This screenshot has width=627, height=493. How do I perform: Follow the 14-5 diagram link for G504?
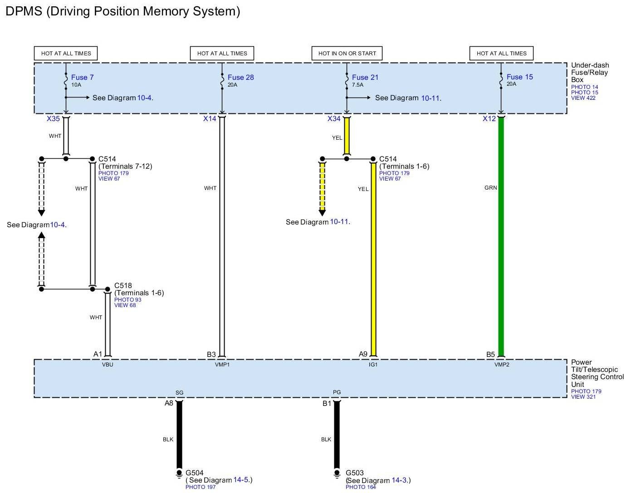(241, 480)
